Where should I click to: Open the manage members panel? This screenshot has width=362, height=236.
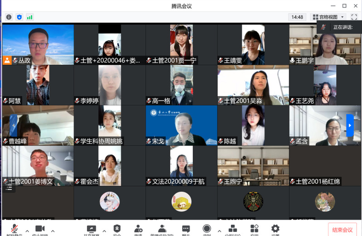point(161,229)
